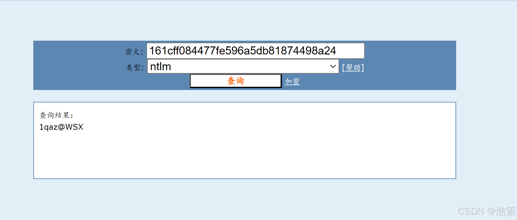517x220 pixels.
Task: Click the orange 查询 query button
Action: point(236,81)
